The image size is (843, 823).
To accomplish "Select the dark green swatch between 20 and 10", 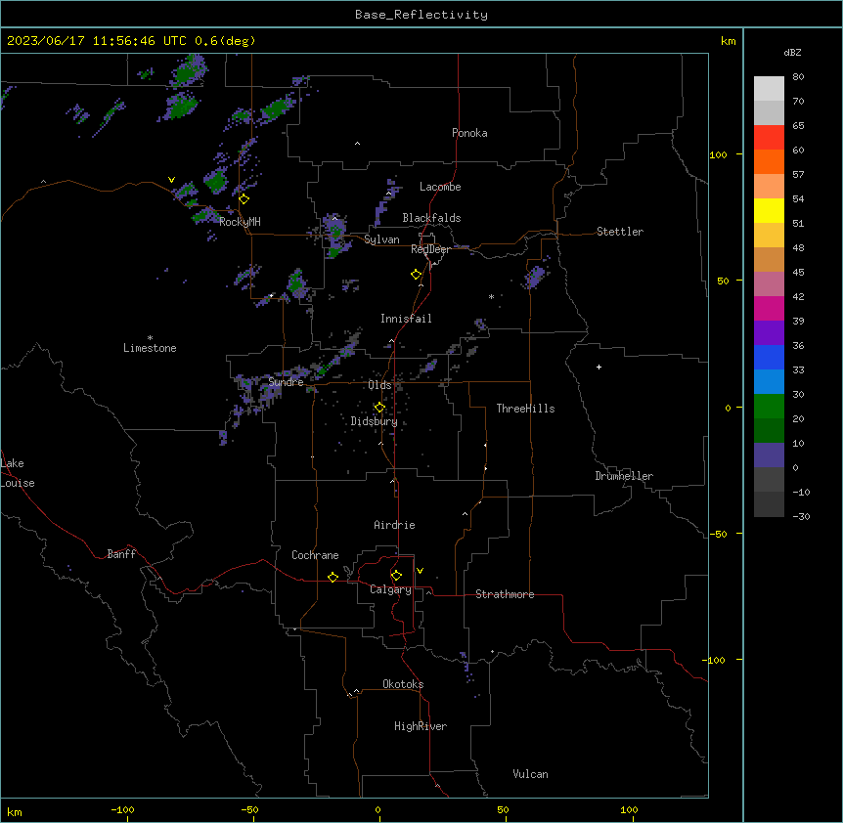I will tap(769, 430).
